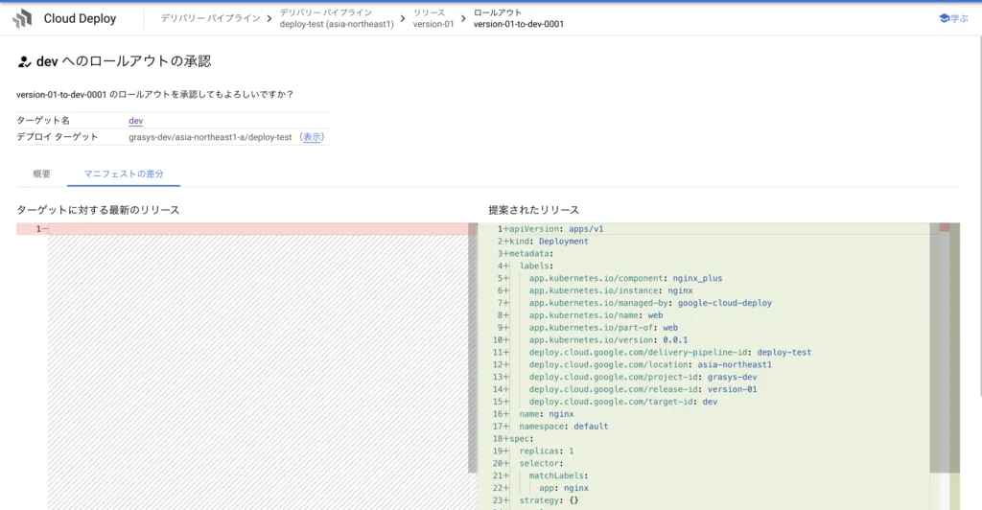Open the デリバリー パイプライン breadcrumb

[210, 18]
